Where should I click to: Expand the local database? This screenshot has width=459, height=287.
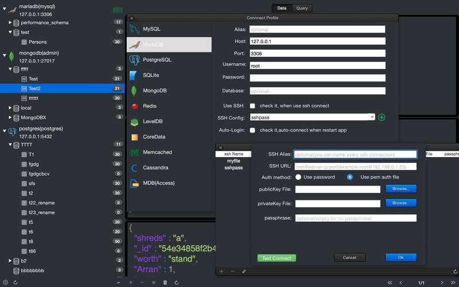click(x=10, y=107)
